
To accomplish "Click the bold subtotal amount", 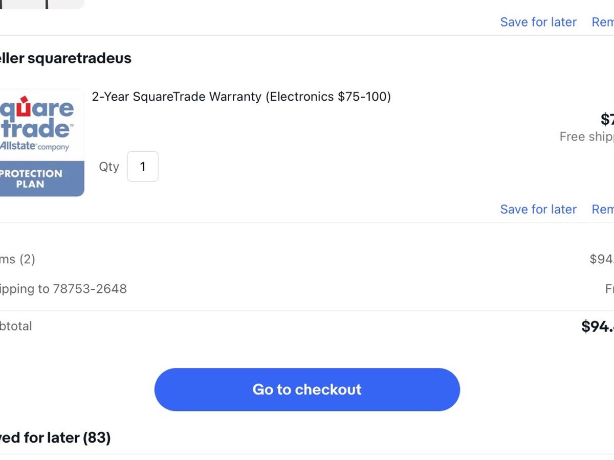I will [598, 327].
